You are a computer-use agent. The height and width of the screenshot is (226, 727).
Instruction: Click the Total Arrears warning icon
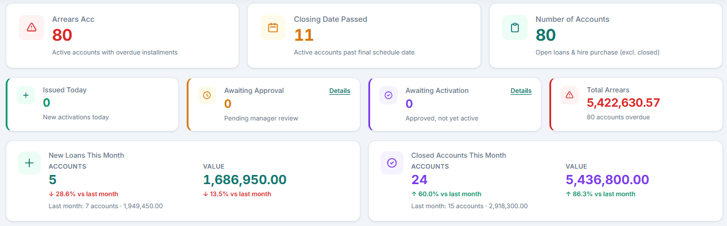(570, 95)
